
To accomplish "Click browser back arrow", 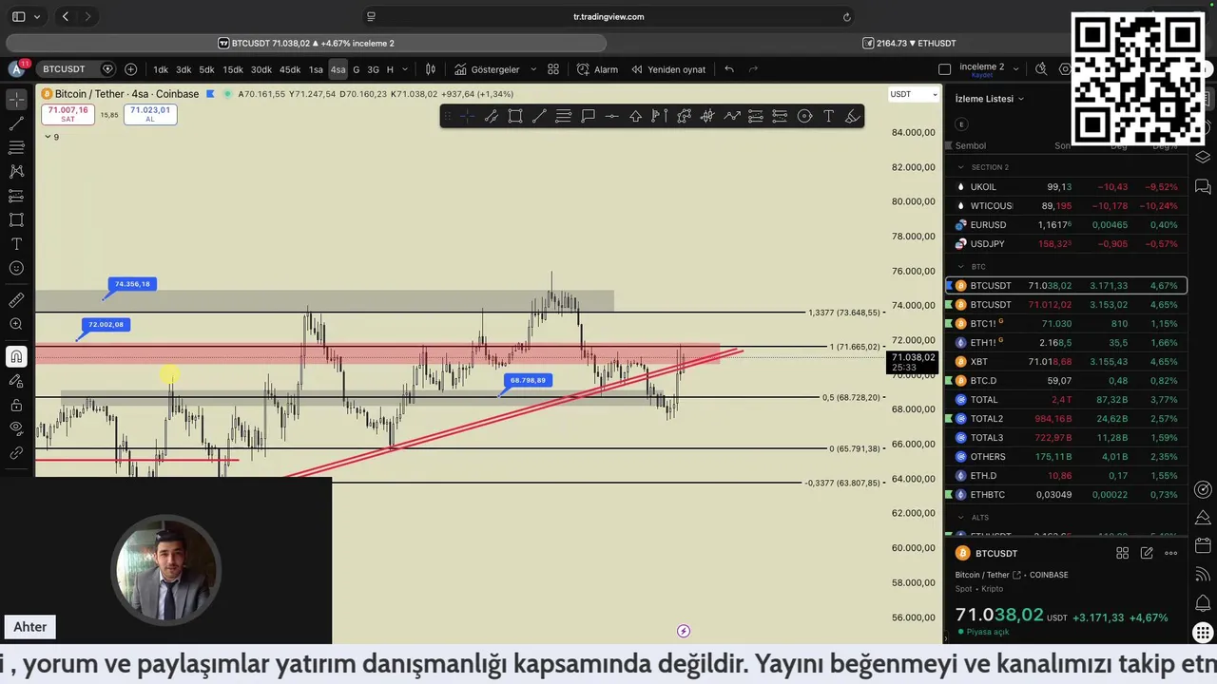I will (x=65, y=16).
